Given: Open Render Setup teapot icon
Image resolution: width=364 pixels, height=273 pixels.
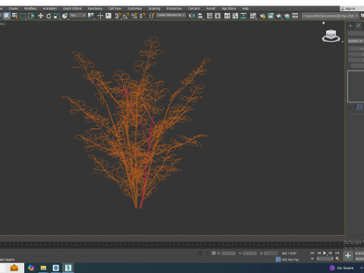Looking at the screenshot, I should [x=262, y=16].
